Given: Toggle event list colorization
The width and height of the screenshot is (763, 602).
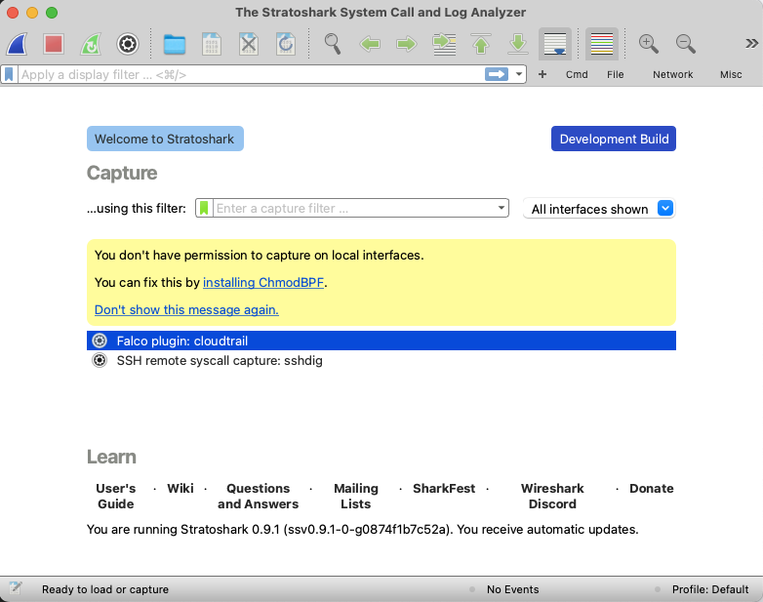Looking at the screenshot, I should click(x=602, y=44).
